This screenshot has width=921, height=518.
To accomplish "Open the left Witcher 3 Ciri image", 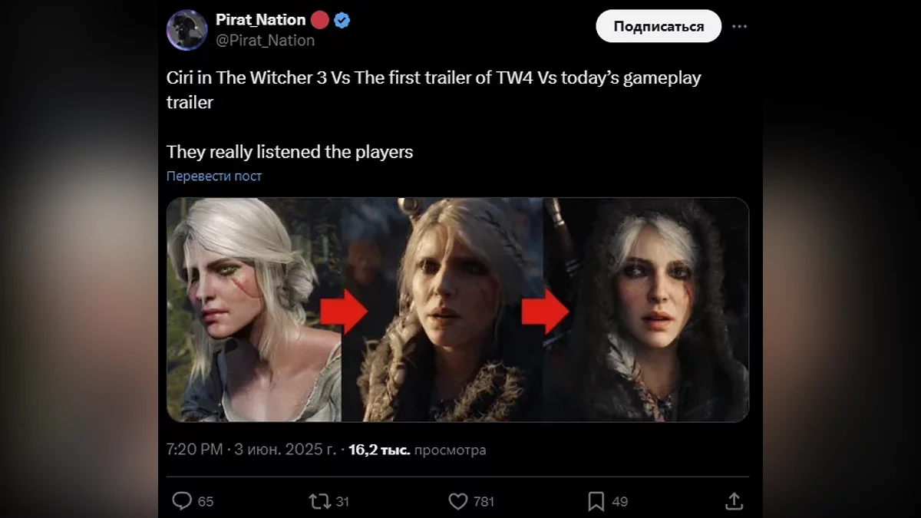I will 253,309.
